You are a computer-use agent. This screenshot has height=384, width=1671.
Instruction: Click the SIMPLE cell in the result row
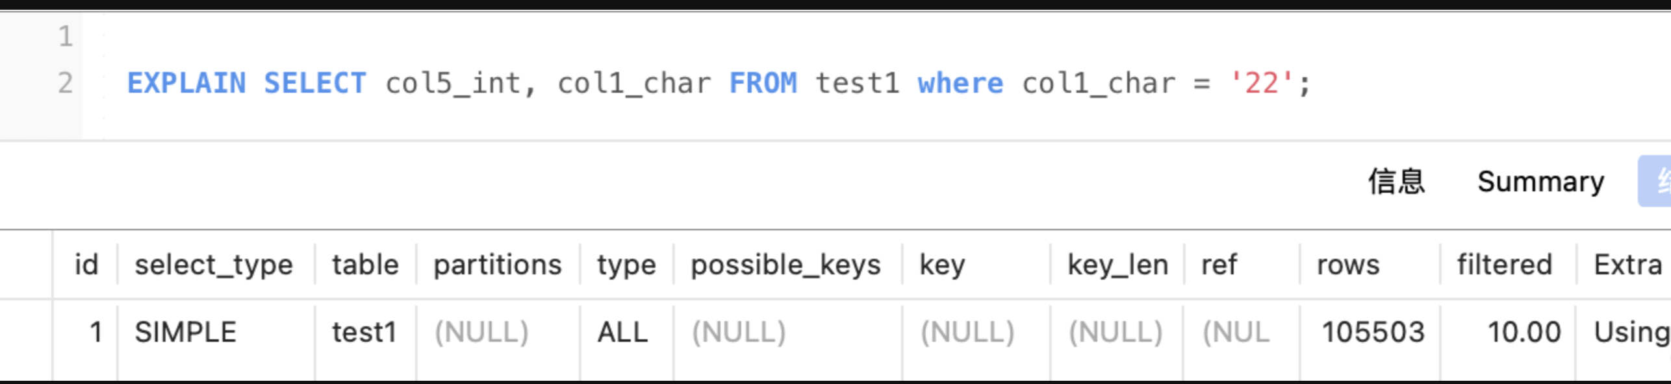click(x=185, y=332)
